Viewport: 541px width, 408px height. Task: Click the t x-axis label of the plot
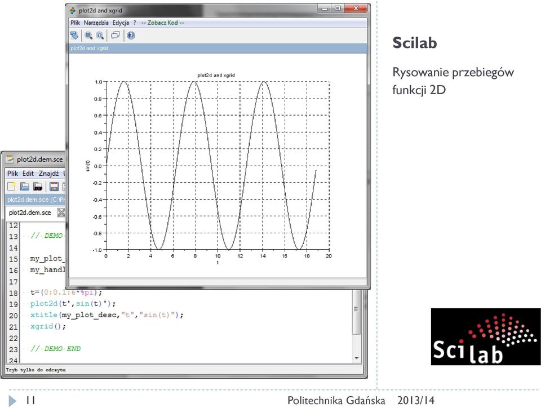click(218, 263)
